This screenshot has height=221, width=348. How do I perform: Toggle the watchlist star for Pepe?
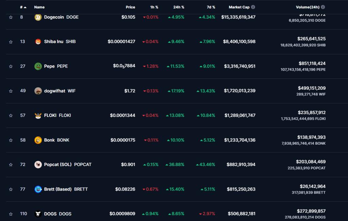coord(11,66)
